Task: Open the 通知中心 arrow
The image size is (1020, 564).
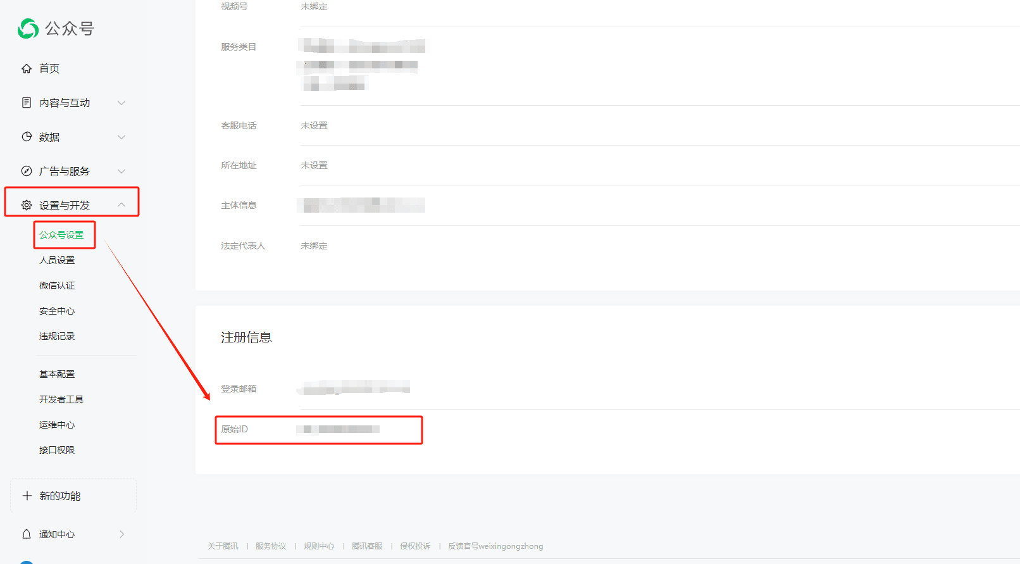Action: [x=121, y=534]
